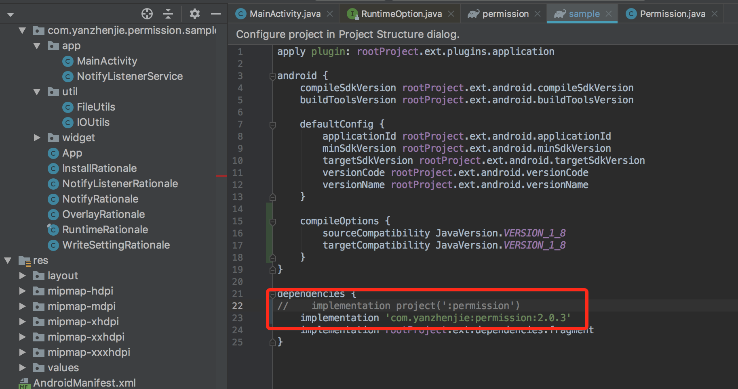
Task: Collapse the util package folder
Action: 37,92
